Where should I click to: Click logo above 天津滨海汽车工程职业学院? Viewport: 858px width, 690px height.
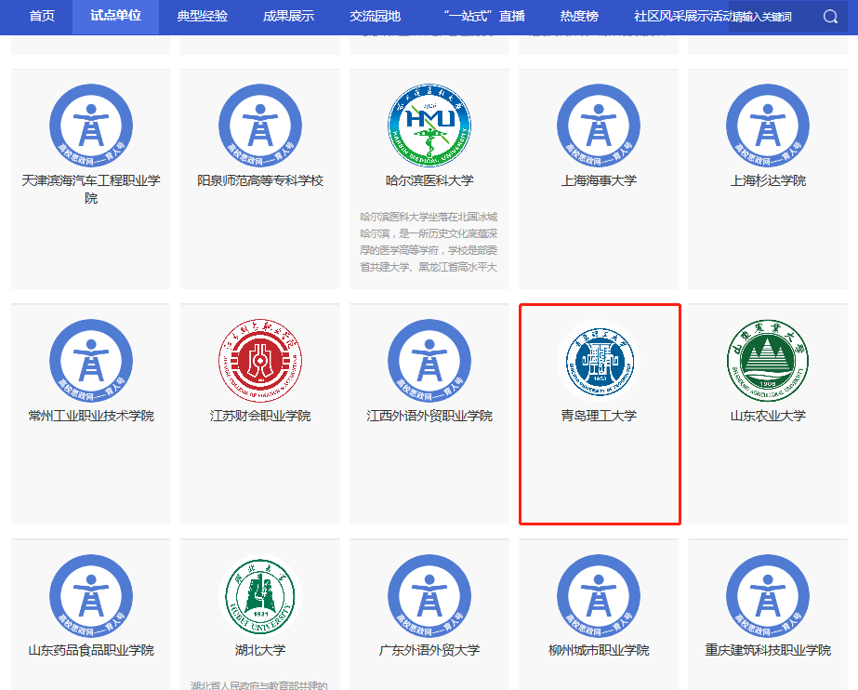91,126
